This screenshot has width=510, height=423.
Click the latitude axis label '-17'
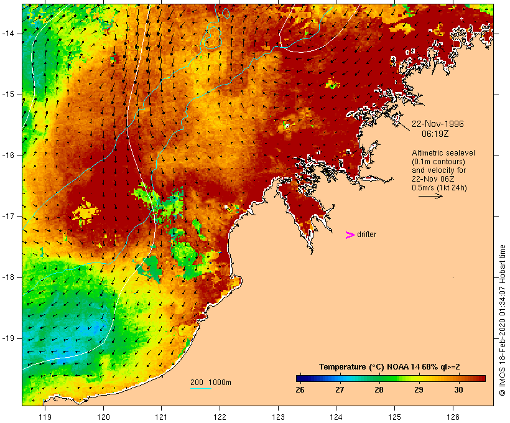coord(7,216)
